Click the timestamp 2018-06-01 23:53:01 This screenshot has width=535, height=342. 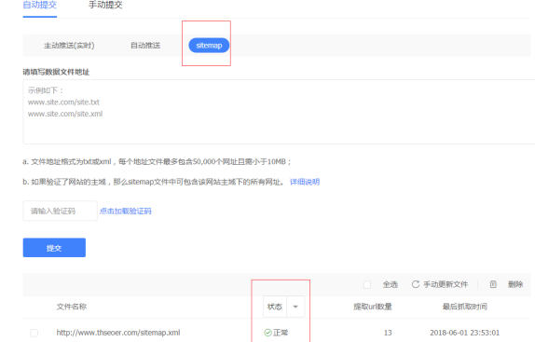tap(464, 333)
